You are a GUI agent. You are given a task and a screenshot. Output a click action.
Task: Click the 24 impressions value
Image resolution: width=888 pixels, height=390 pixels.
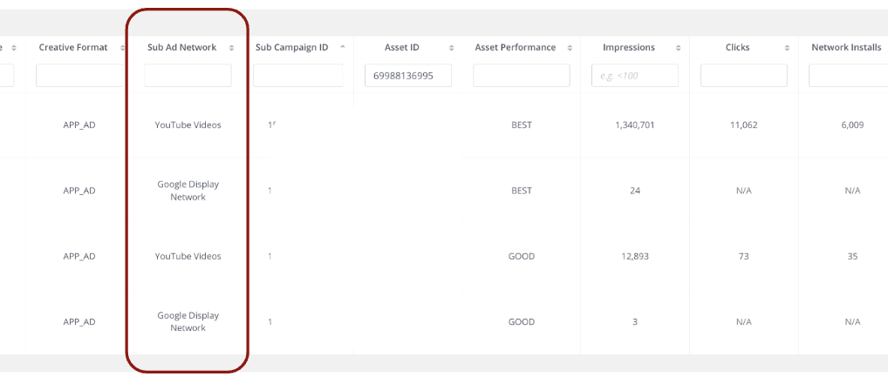[635, 191]
